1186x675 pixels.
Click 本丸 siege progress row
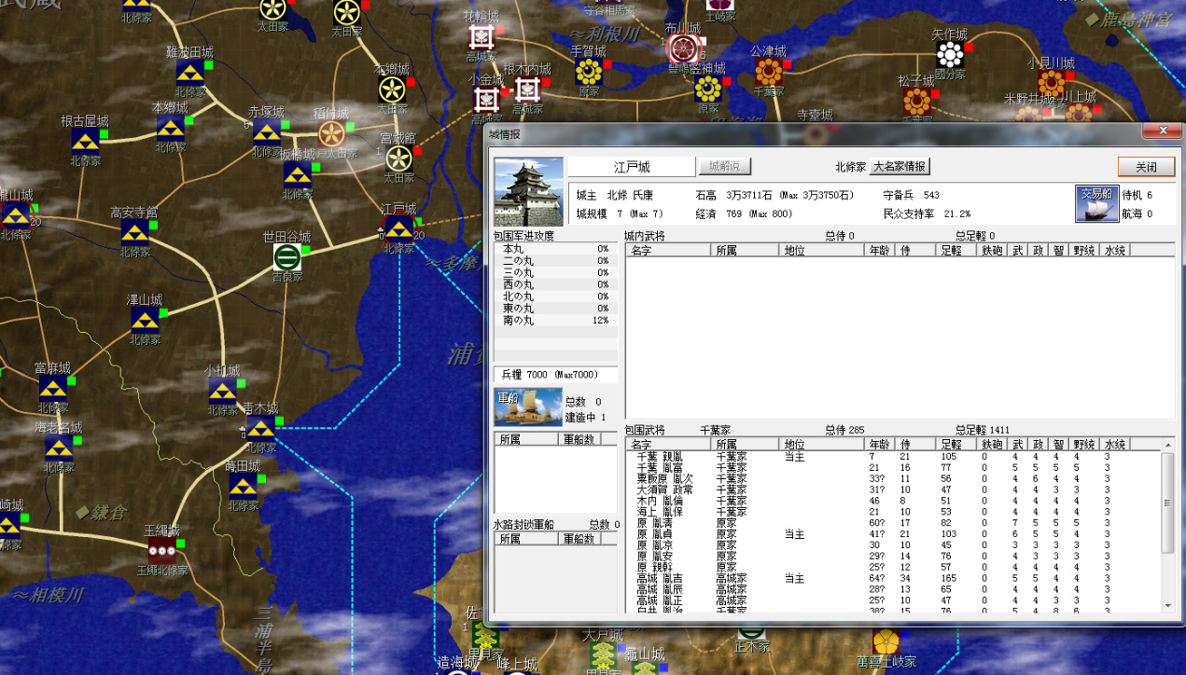click(555, 249)
